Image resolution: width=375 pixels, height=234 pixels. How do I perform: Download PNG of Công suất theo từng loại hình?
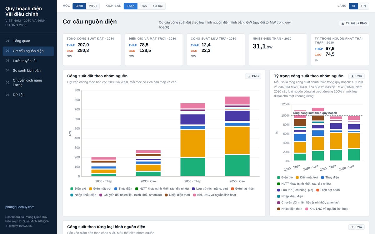357,227
